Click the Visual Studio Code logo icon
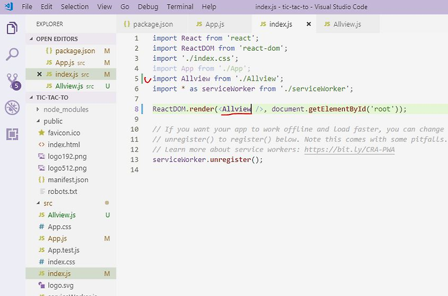448x296 pixels. click(x=9, y=7)
